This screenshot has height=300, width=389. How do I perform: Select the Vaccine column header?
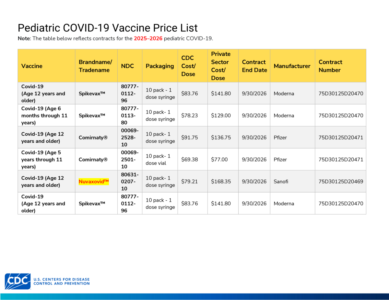pyautogui.click(x=32, y=66)
